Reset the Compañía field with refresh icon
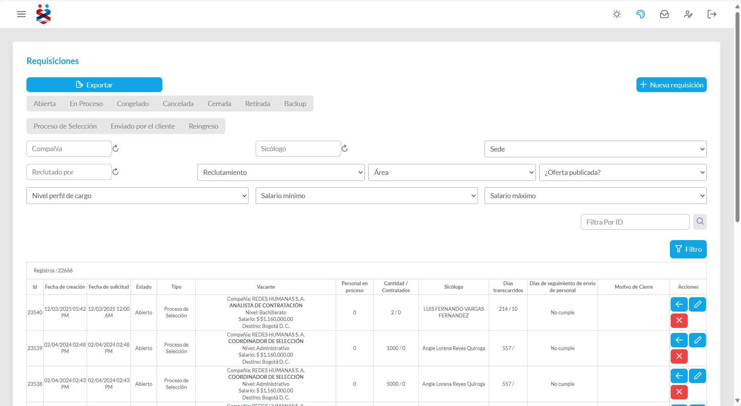The image size is (741, 406). click(115, 148)
